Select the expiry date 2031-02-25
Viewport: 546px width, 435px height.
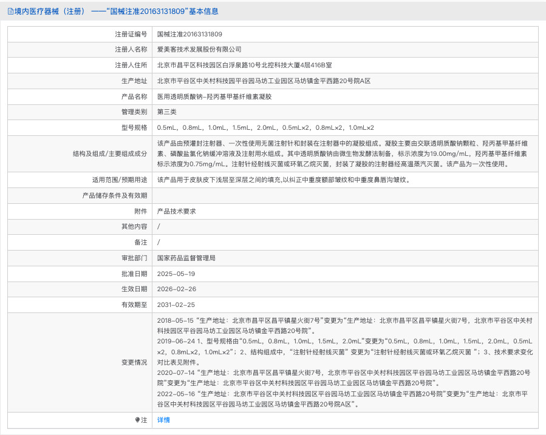[x=176, y=304]
